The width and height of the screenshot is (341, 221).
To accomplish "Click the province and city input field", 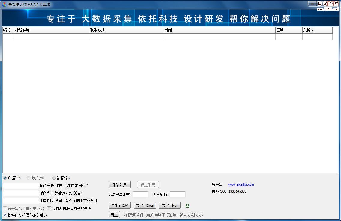I will (20, 185).
